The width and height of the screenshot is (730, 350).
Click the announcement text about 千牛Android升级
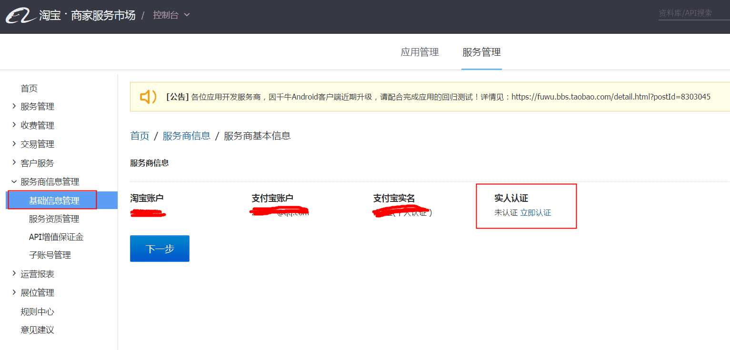(438, 97)
